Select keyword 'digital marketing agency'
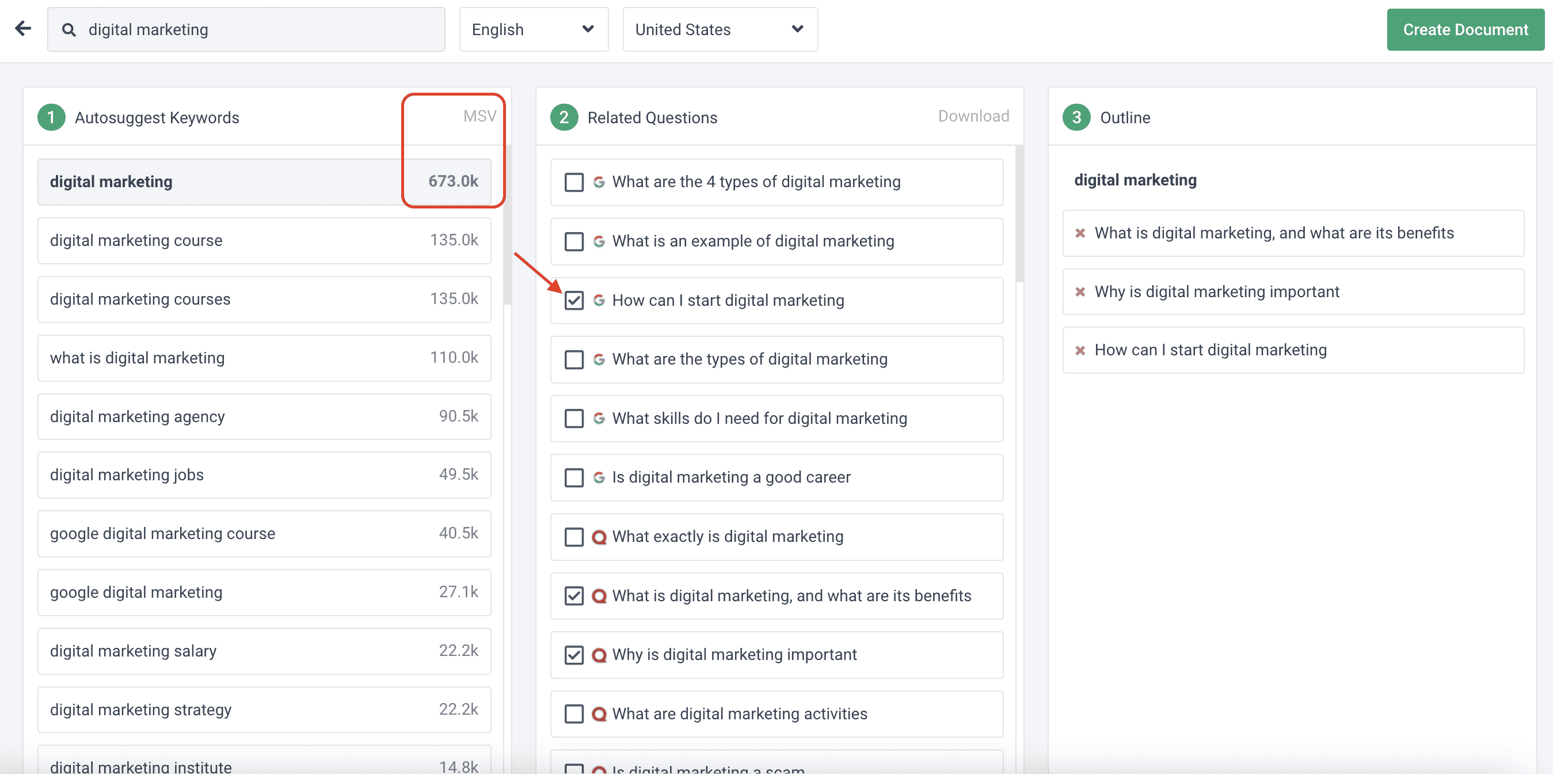Image resolution: width=1553 pixels, height=774 pixels. (x=264, y=417)
